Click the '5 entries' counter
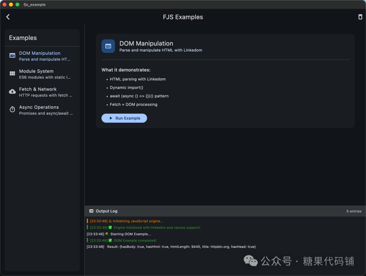Image resolution: width=366 pixels, height=276 pixels. coord(354,211)
